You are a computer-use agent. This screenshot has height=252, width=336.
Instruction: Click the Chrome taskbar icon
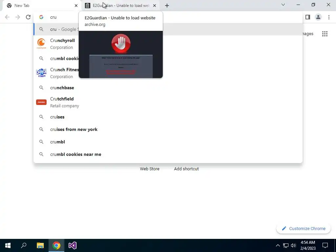56,245
